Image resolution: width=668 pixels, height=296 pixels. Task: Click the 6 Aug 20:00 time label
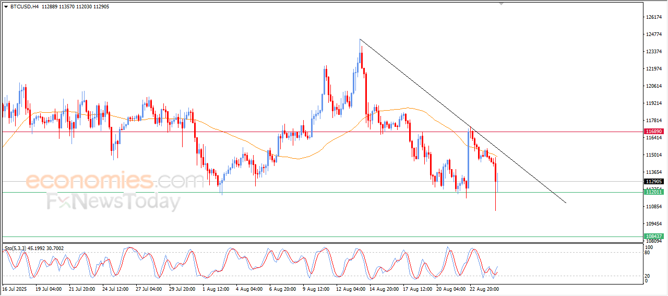point(282,288)
